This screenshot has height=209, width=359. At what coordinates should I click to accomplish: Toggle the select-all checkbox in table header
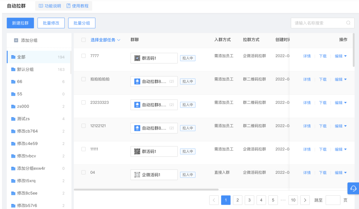coord(83,40)
